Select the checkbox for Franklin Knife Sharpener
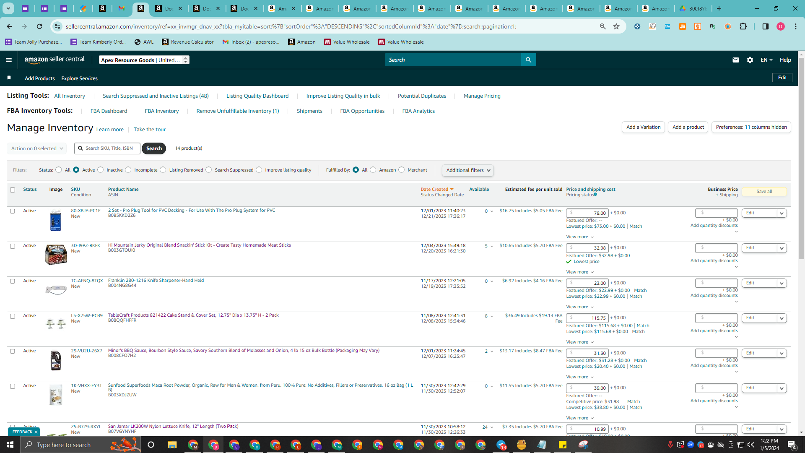Screen dimensions: 805x453 click(x=13, y=281)
